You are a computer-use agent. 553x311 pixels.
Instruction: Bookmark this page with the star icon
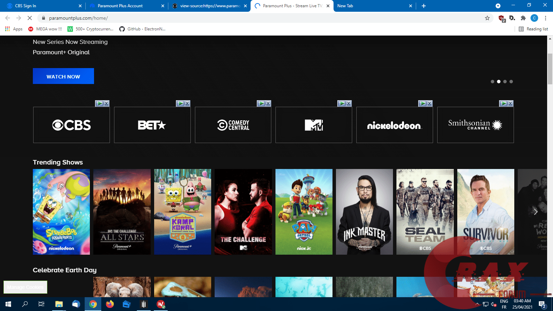pyautogui.click(x=487, y=18)
